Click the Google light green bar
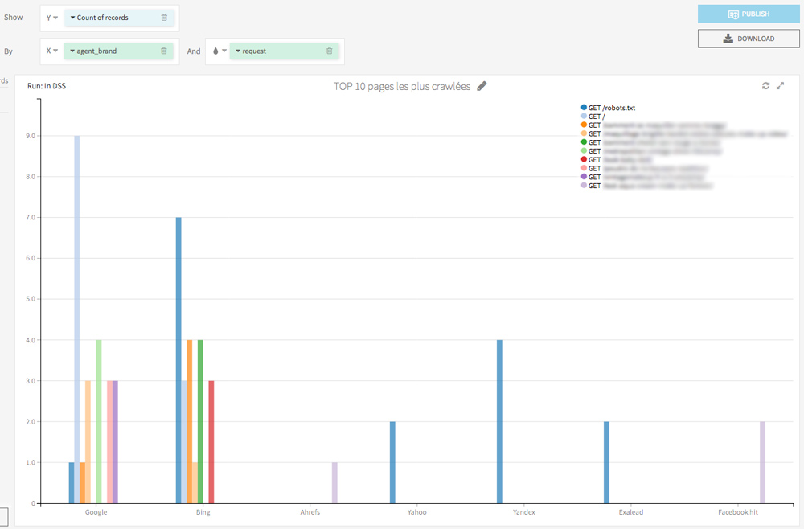 point(98,421)
